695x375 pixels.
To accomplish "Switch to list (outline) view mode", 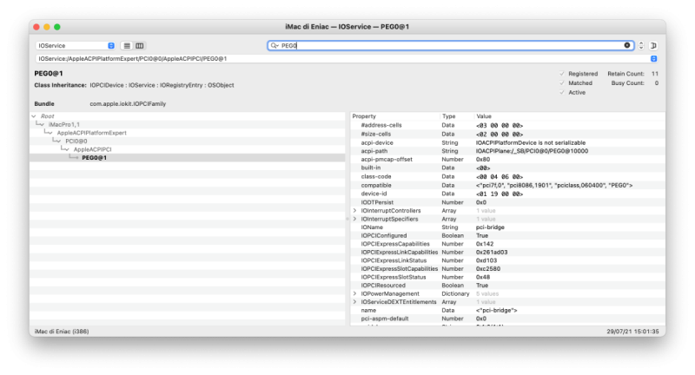I will 127,45.
